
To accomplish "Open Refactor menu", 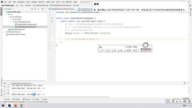I will (x=42, y=2).
